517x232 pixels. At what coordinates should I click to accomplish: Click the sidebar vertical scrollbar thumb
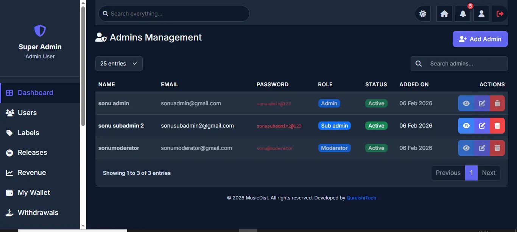click(x=83, y=66)
